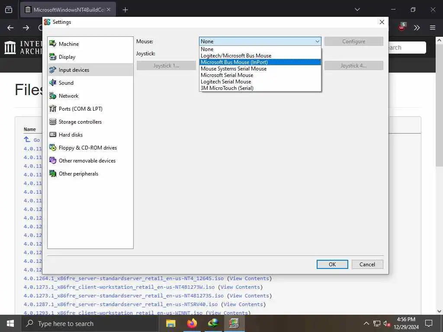Click the Network category icon
The height and width of the screenshot is (332, 443).
(53, 96)
